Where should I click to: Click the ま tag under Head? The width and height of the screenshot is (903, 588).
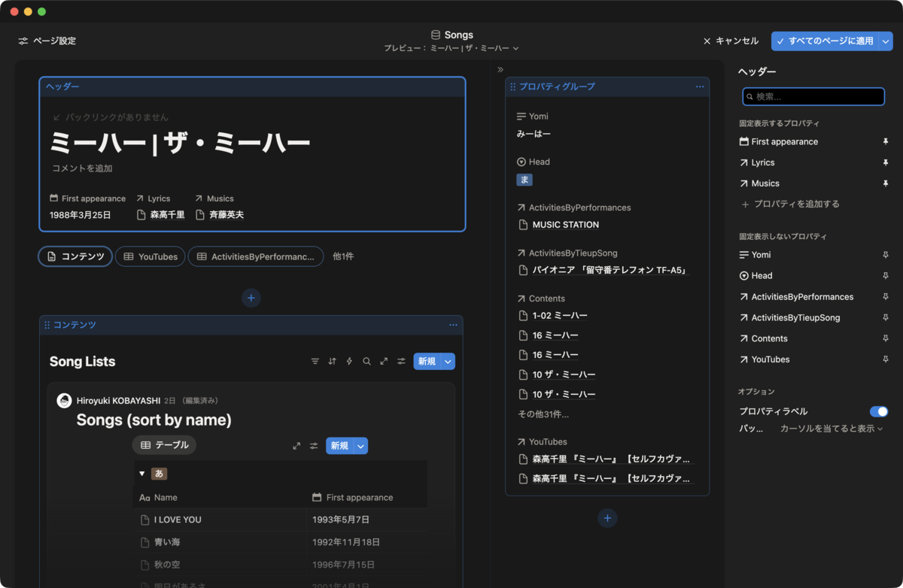point(524,180)
